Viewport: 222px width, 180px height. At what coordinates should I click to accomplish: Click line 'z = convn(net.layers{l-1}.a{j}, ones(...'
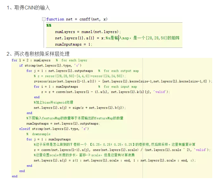tap(122, 150)
